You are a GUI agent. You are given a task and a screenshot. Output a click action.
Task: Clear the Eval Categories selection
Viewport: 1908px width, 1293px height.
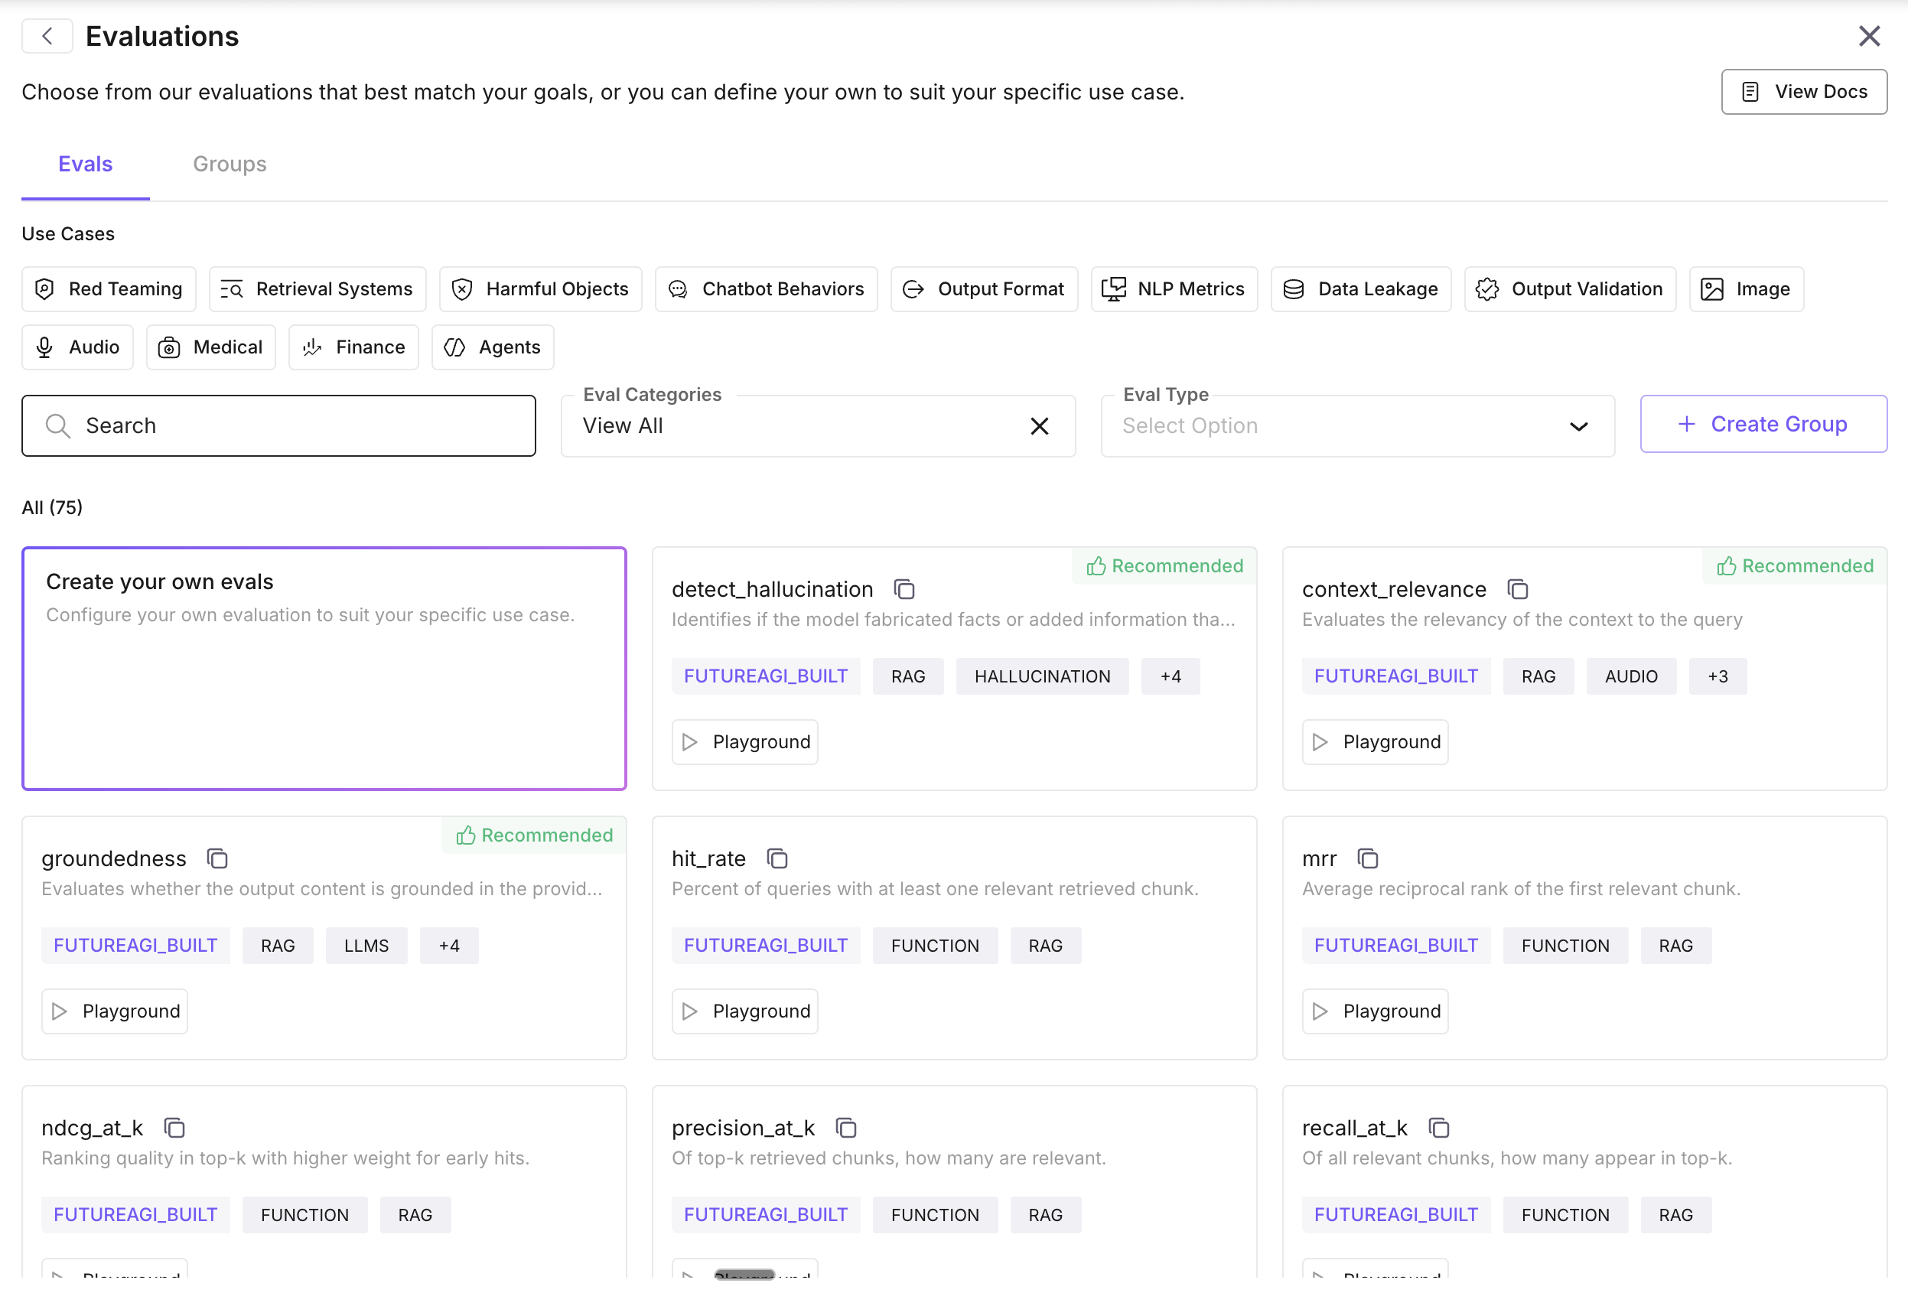pos(1040,425)
